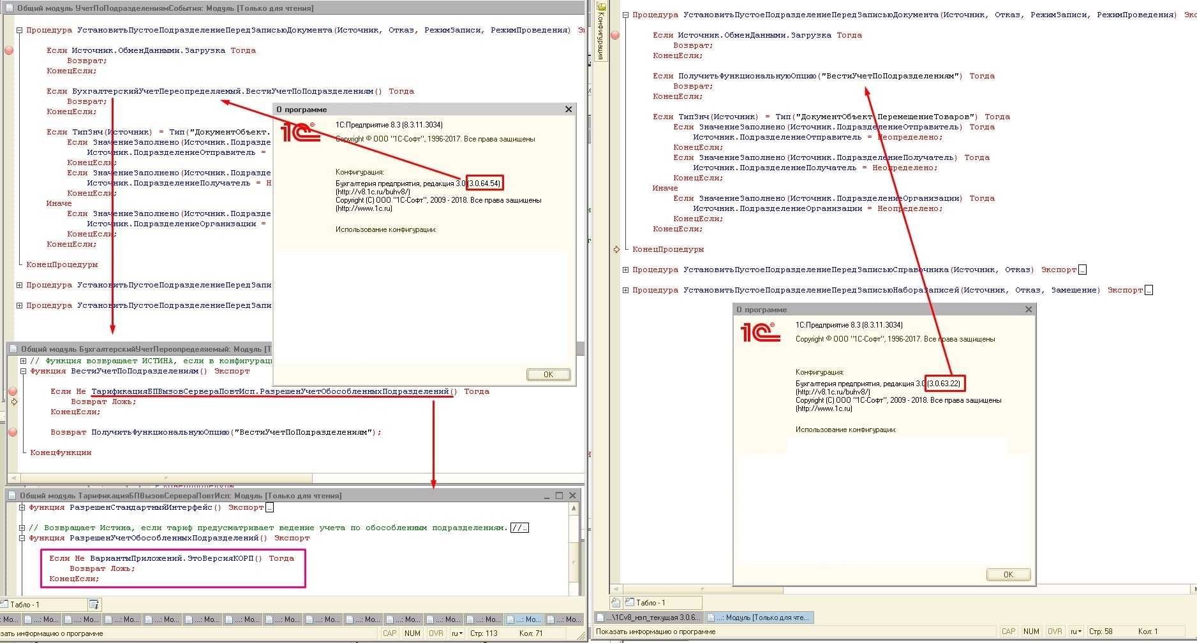Collapse Функция РазрешенУчетОбособленныхПодразделений block
This screenshot has height=643, width=1197.
click(x=22, y=538)
